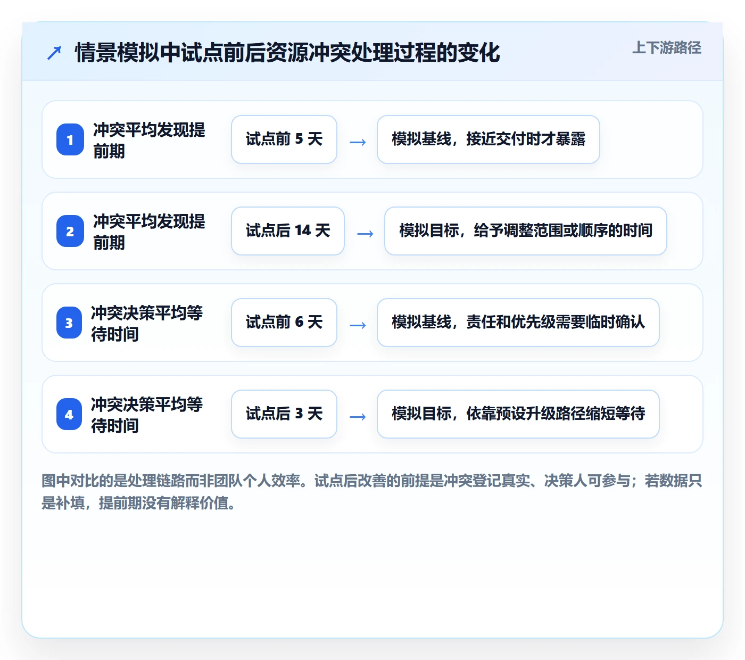Click the "模拟目标，依靠预设升级路径缩短等待" description box

pyautogui.click(x=518, y=414)
